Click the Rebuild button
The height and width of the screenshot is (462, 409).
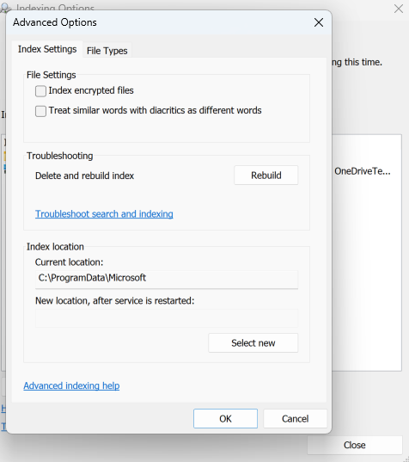pos(266,176)
